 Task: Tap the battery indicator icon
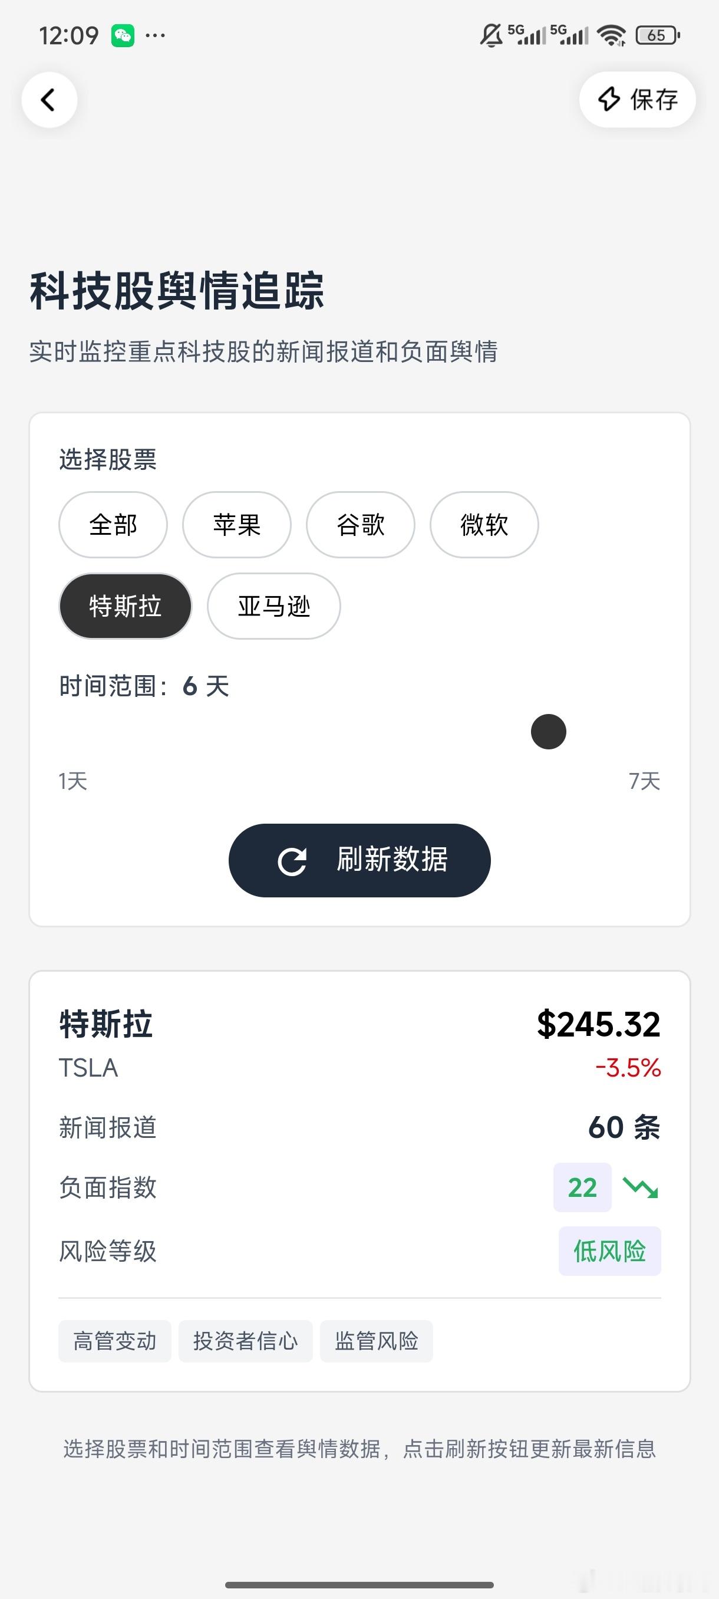(658, 35)
